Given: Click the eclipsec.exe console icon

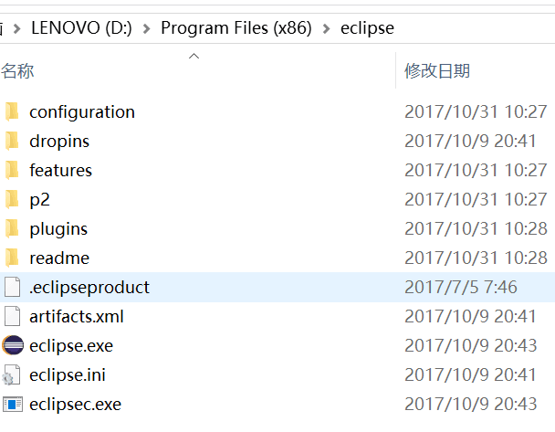Looking at the screenshot, I should pos(13,404).
